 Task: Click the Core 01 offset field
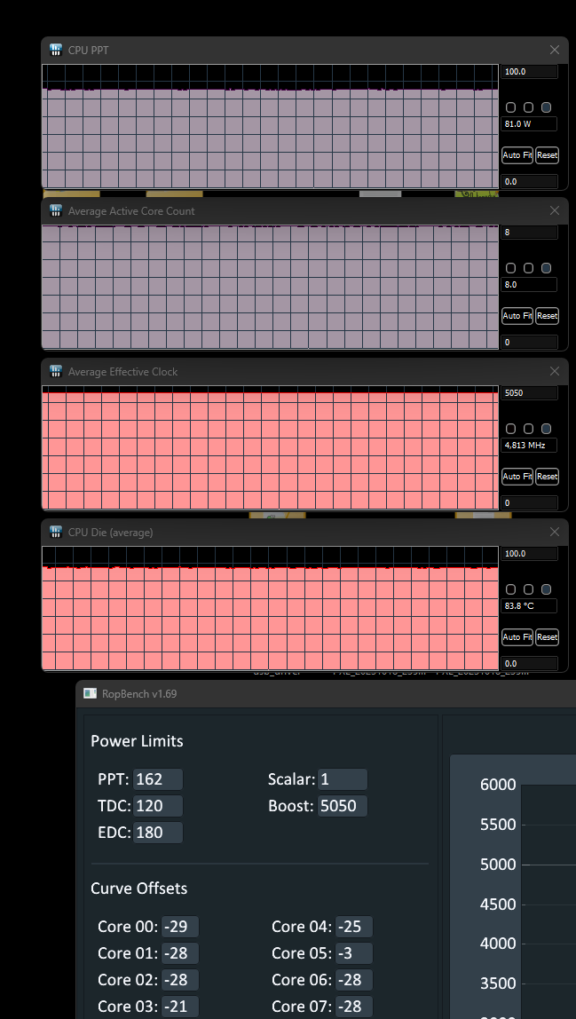(x=180, y=953)
